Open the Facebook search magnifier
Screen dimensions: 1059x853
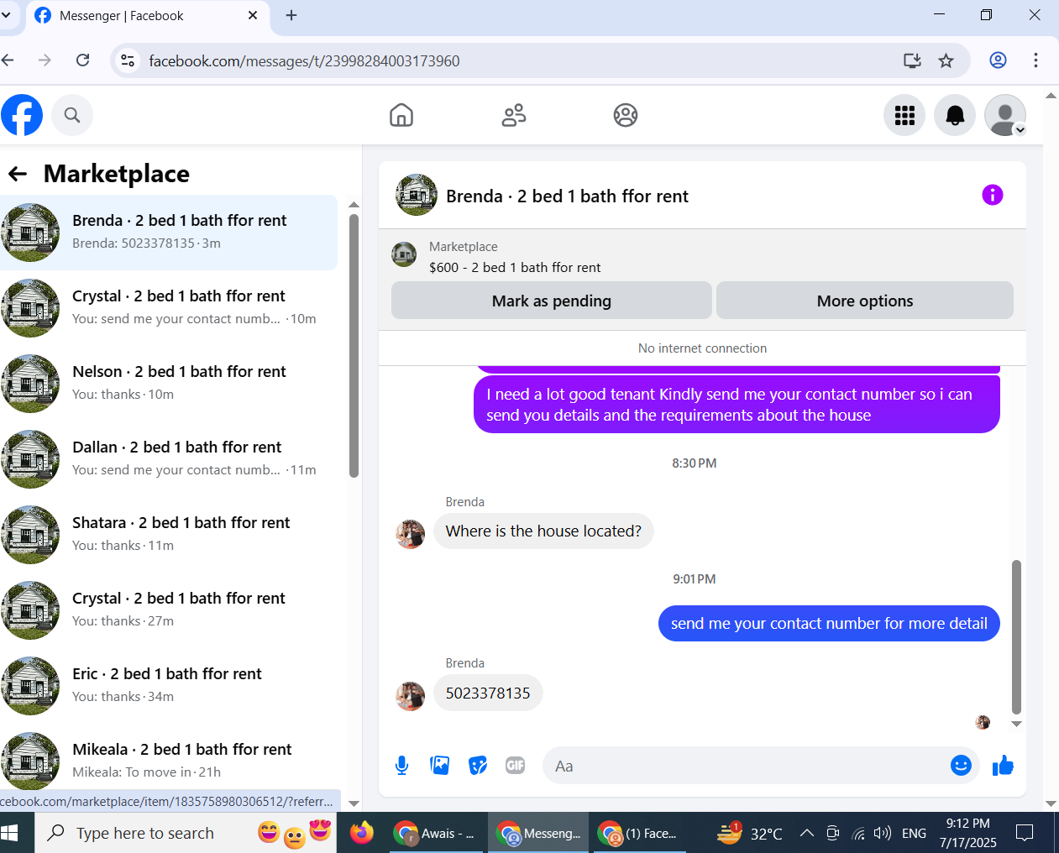pos(72,115)
